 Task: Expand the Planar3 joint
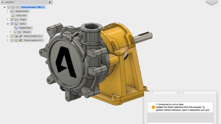[11, 32]
